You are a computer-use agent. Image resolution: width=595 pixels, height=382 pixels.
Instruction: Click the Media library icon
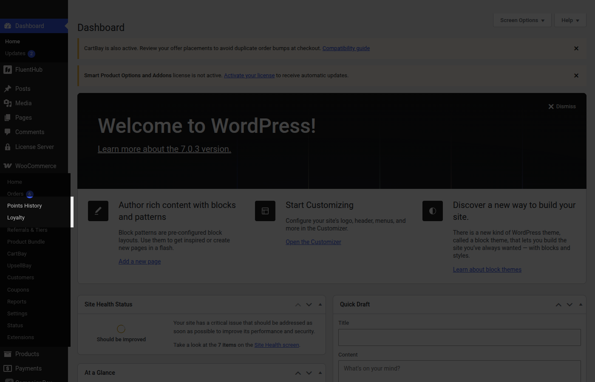[8, 103]
